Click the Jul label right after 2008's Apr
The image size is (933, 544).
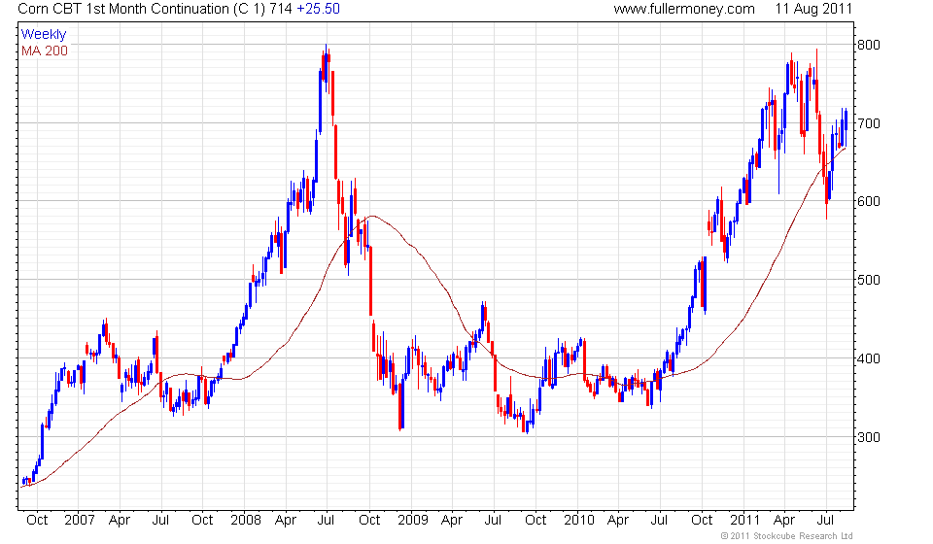pos(326,521)
